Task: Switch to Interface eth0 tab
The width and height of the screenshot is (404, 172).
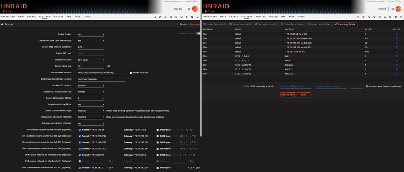Action: (215, 25)
